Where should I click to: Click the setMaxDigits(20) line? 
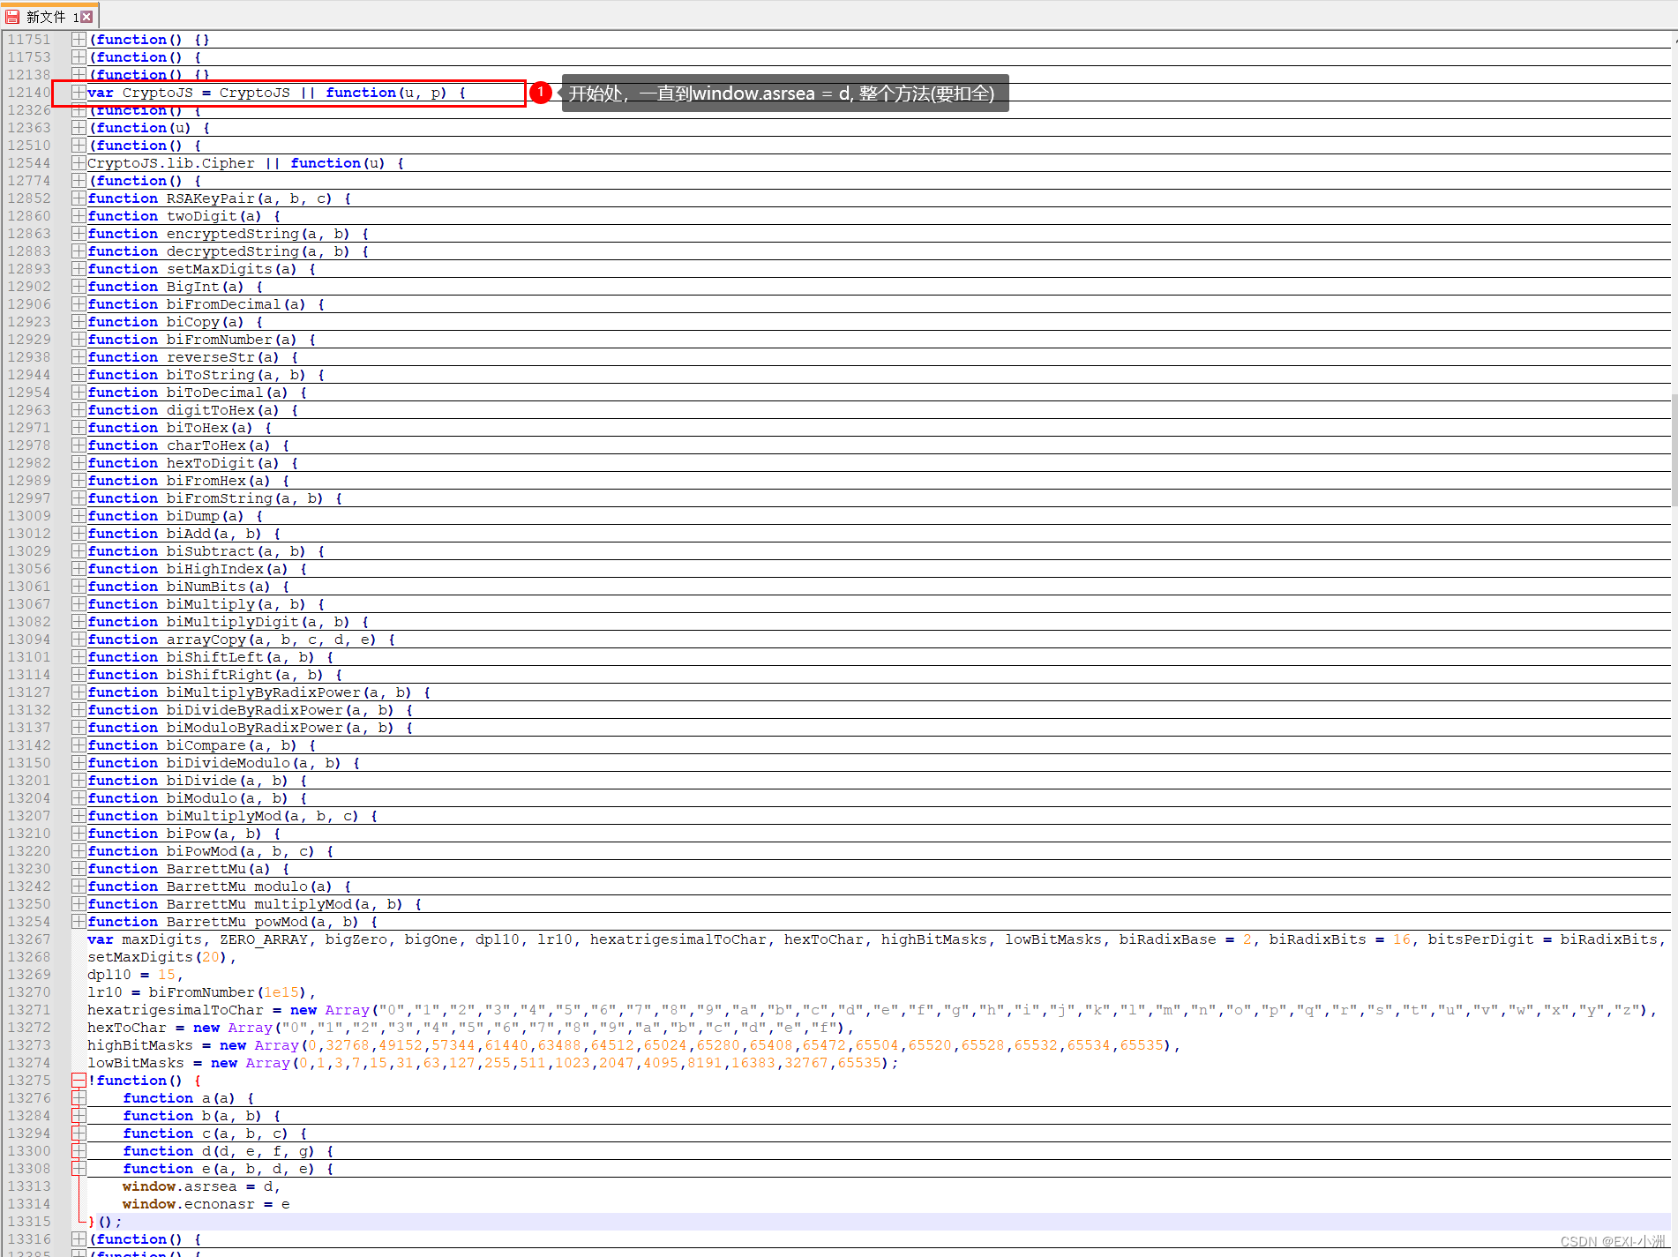[161, 957]
